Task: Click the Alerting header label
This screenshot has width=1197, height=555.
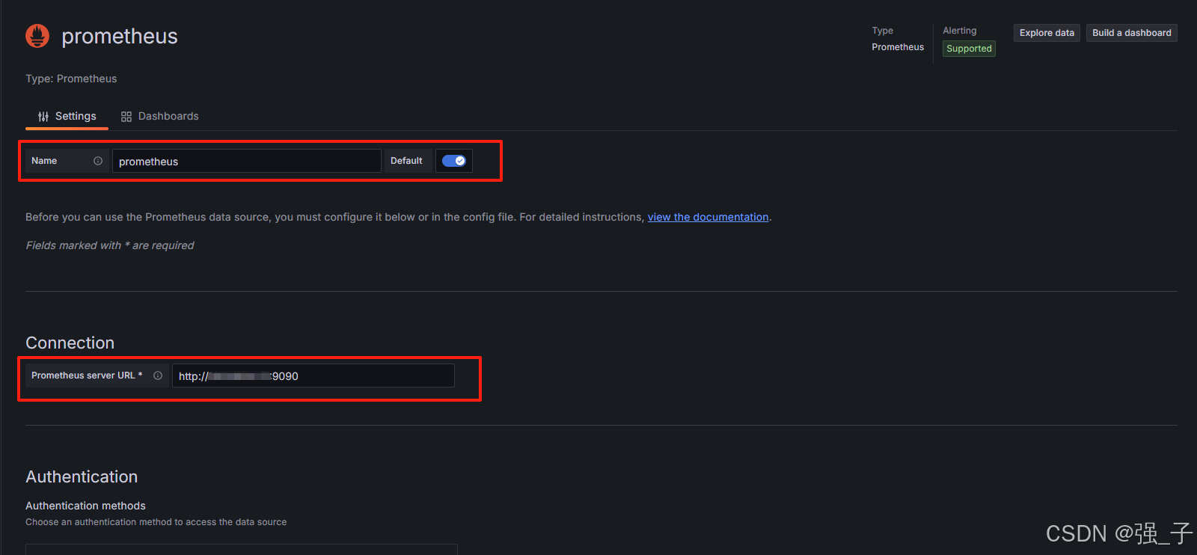Action: pyautogui.click(x=960, y=31)
